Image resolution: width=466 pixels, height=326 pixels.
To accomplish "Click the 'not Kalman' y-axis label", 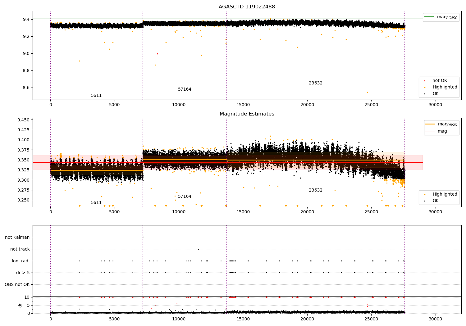I will (17, 238).
